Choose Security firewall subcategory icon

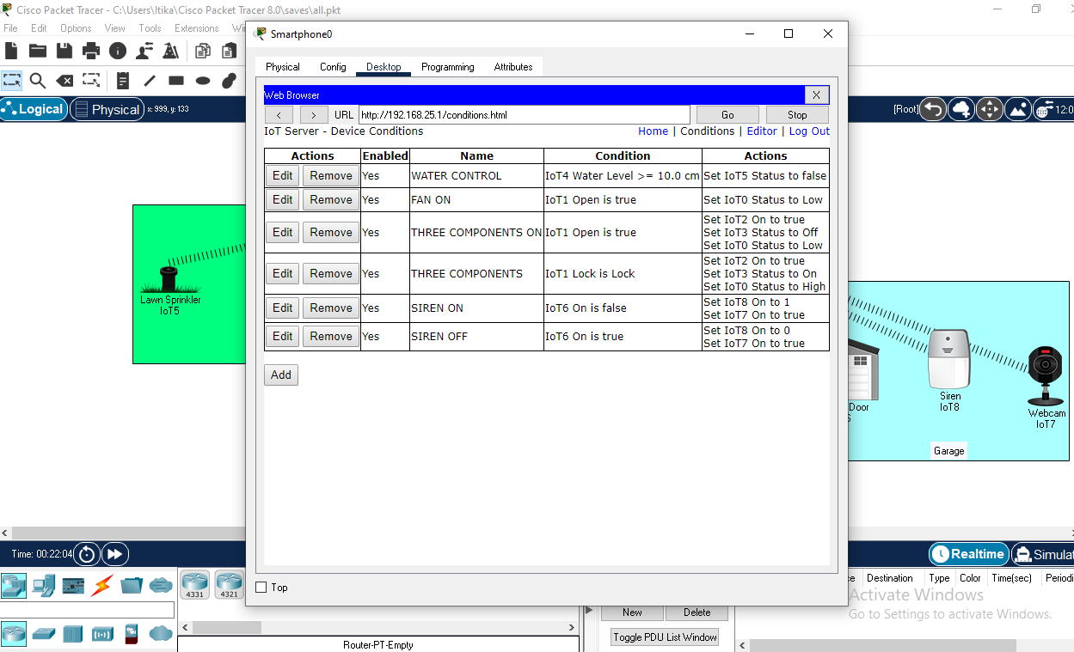(x=132, y=634)
